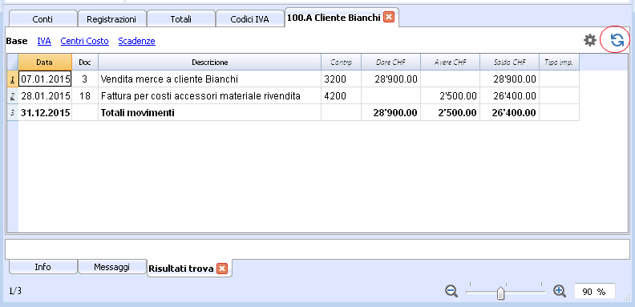Click the Descrizione column header

210,63
